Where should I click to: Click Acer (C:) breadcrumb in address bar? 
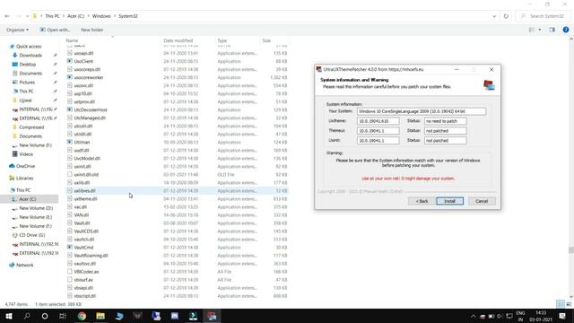(75, 16)
